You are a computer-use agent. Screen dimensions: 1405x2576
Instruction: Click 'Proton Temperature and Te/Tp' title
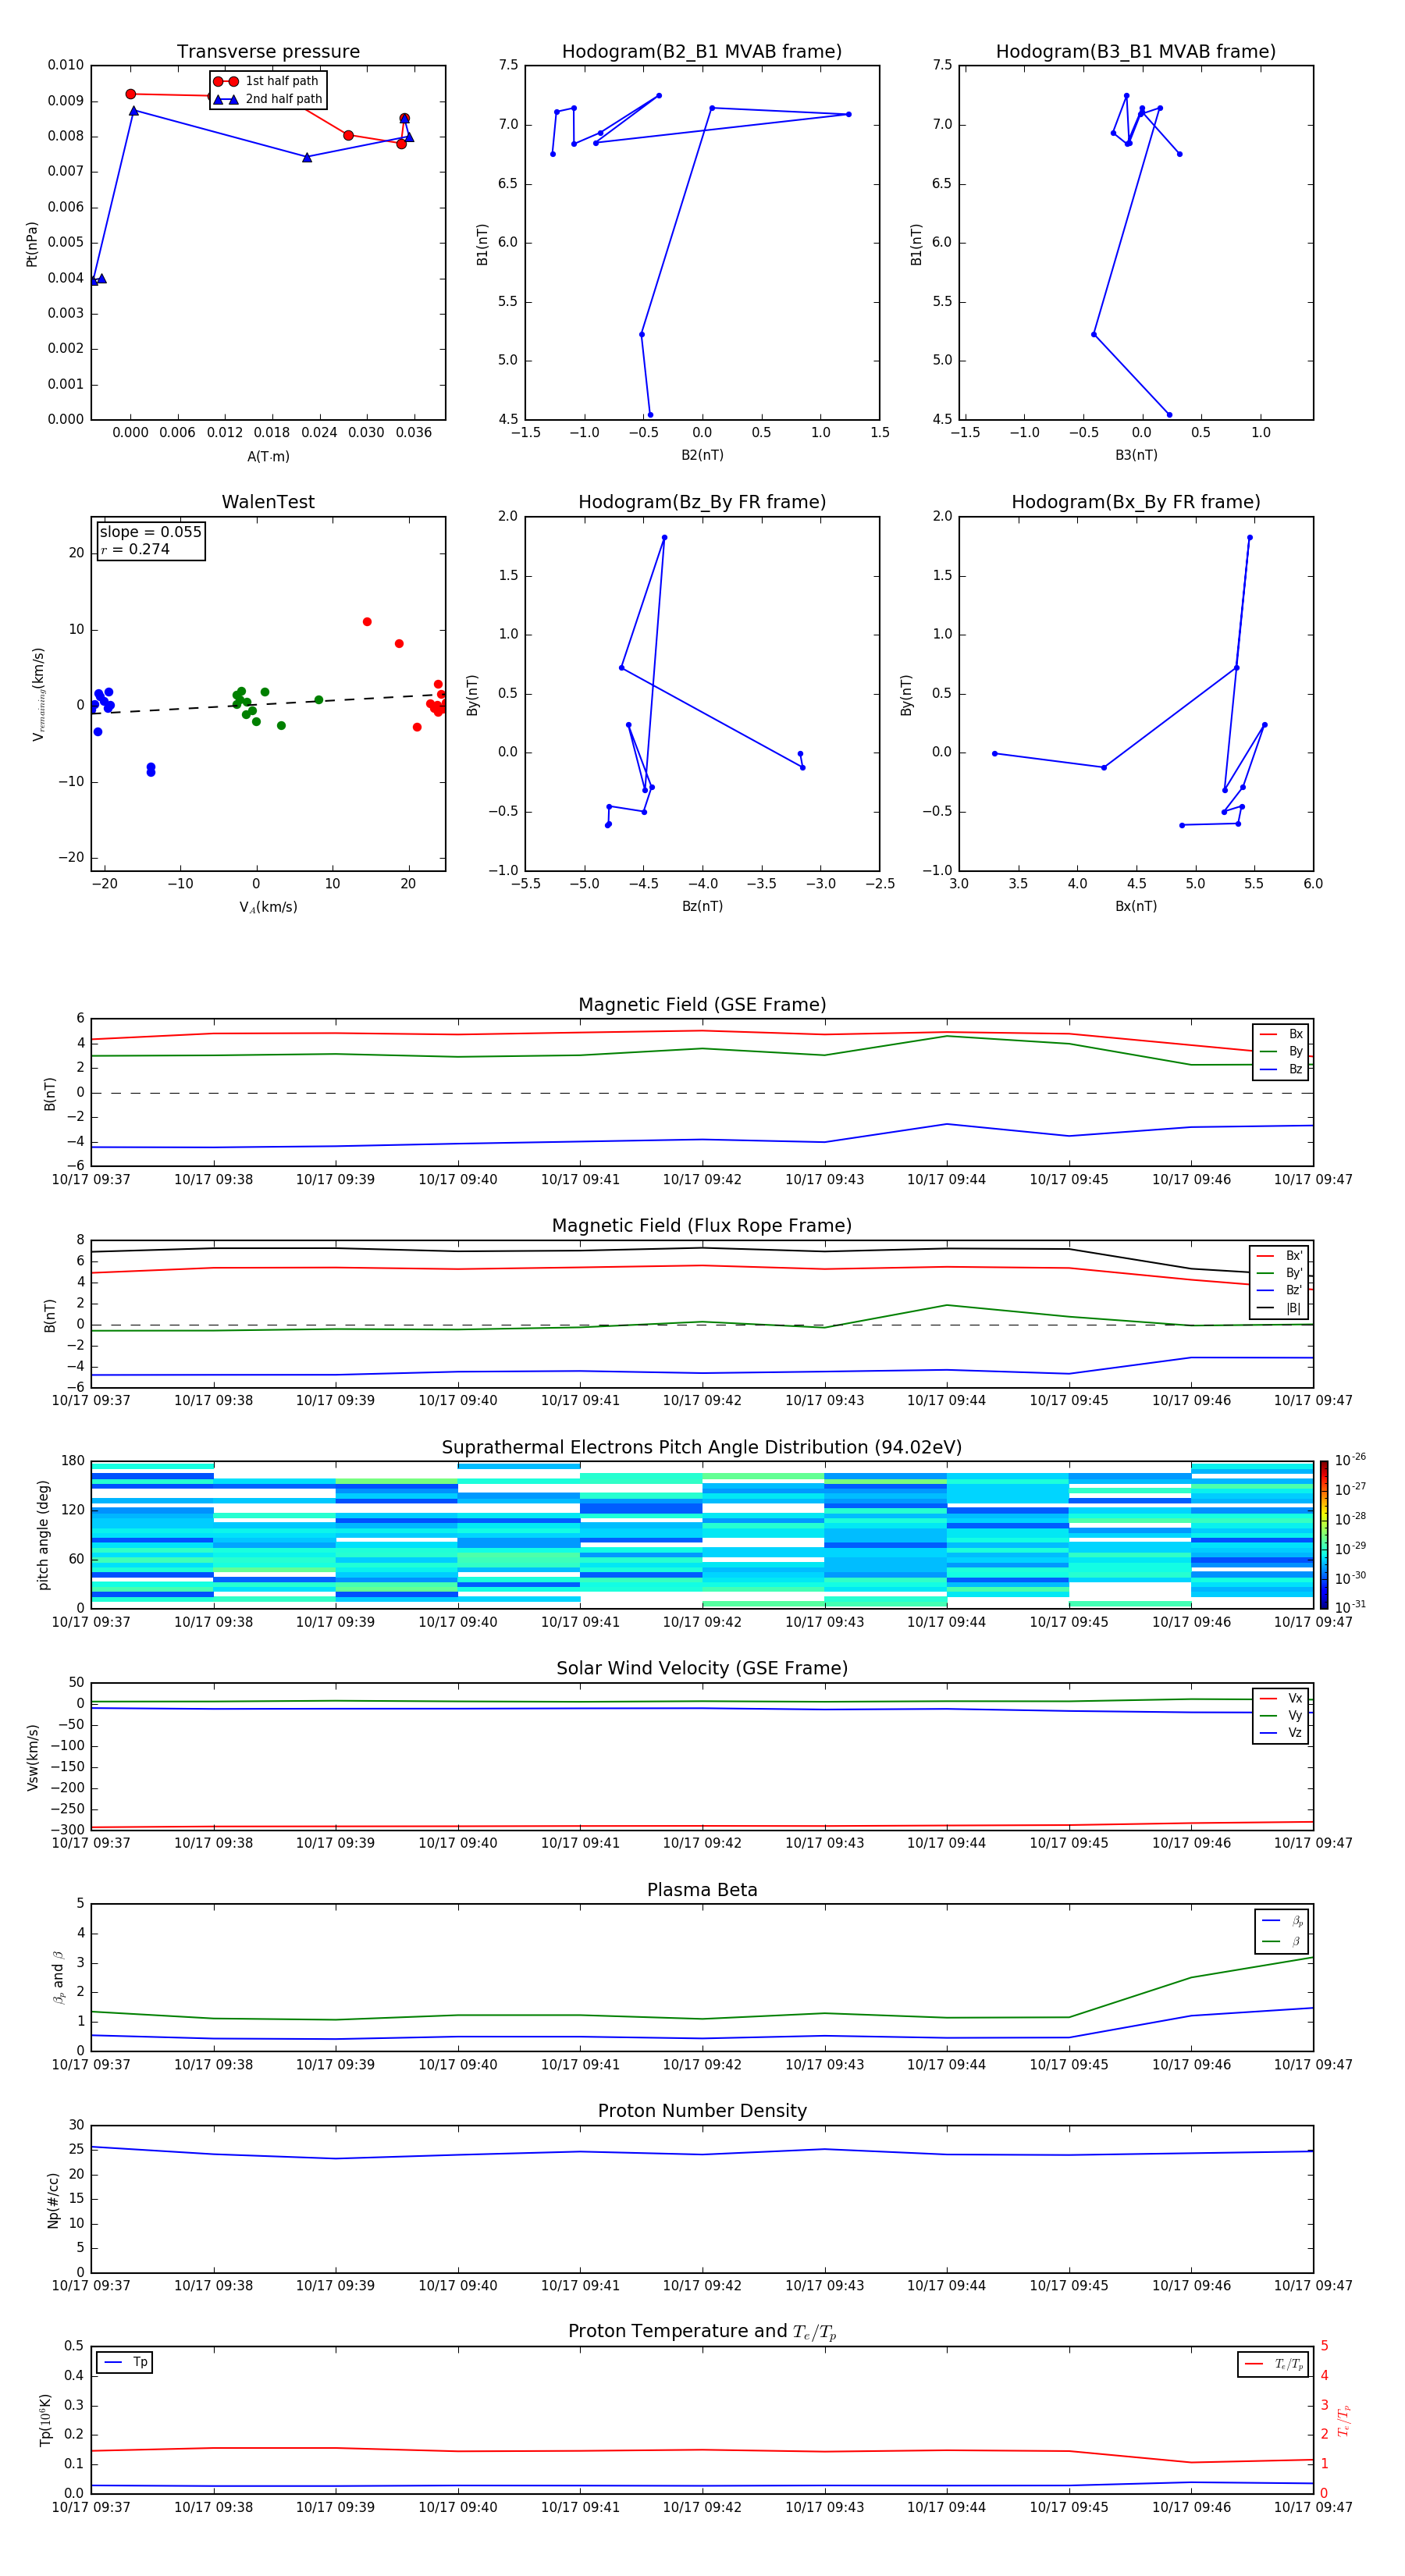(x=702, y=2332)
